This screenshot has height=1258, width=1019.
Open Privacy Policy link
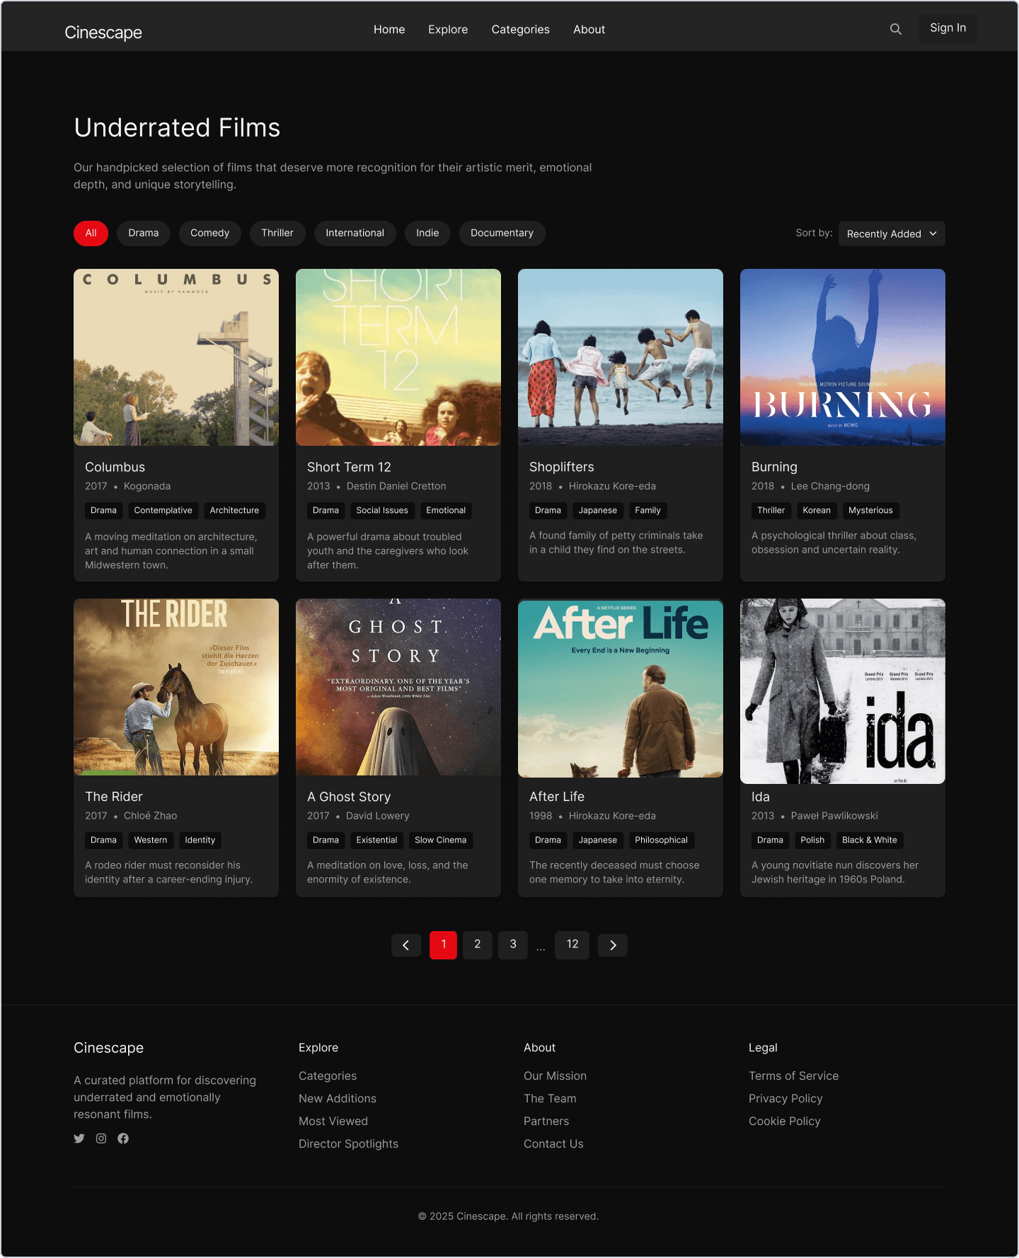[x=785, y=1099]
